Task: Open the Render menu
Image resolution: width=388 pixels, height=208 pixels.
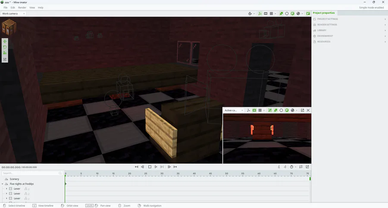Action: [22, 8]
